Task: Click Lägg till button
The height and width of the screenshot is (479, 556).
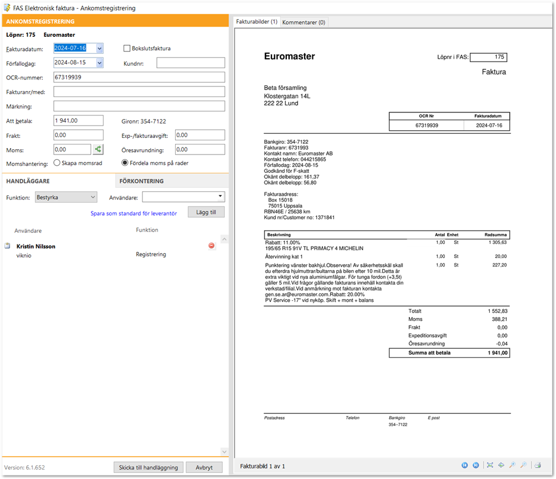Action: tap(206, 212)
